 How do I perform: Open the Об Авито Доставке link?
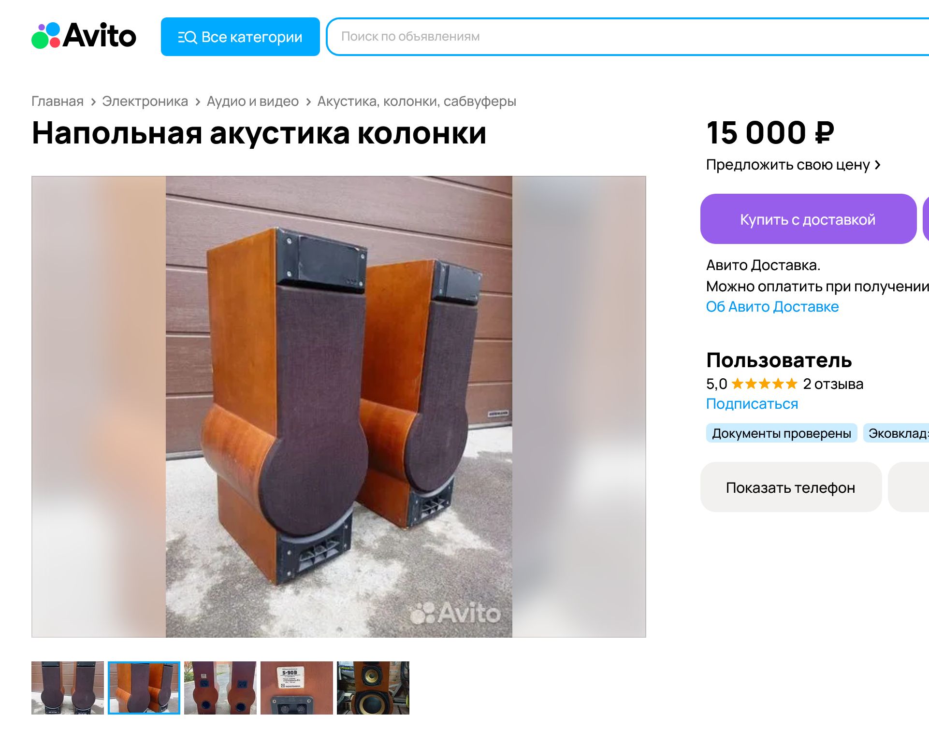click(x=772, y=307)
